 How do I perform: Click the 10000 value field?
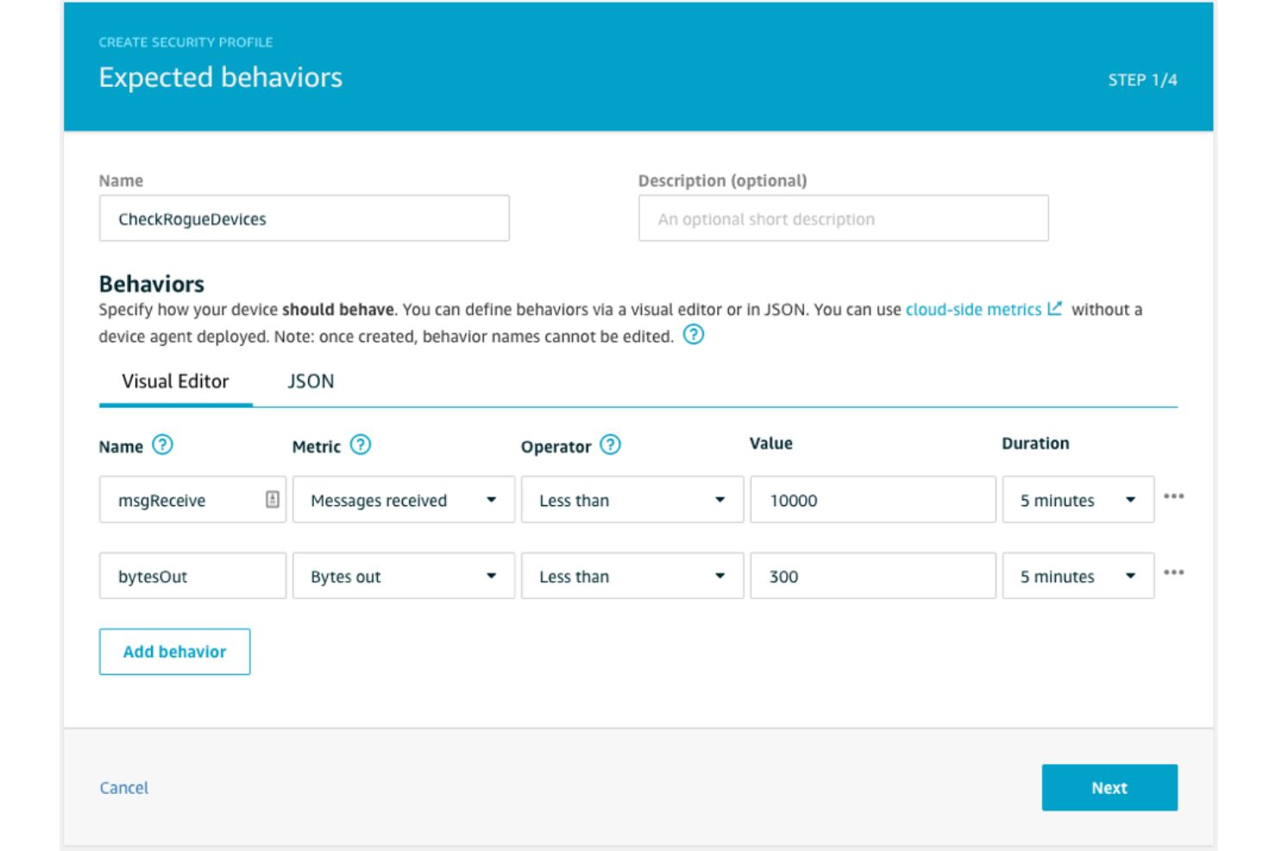[872, 499]
